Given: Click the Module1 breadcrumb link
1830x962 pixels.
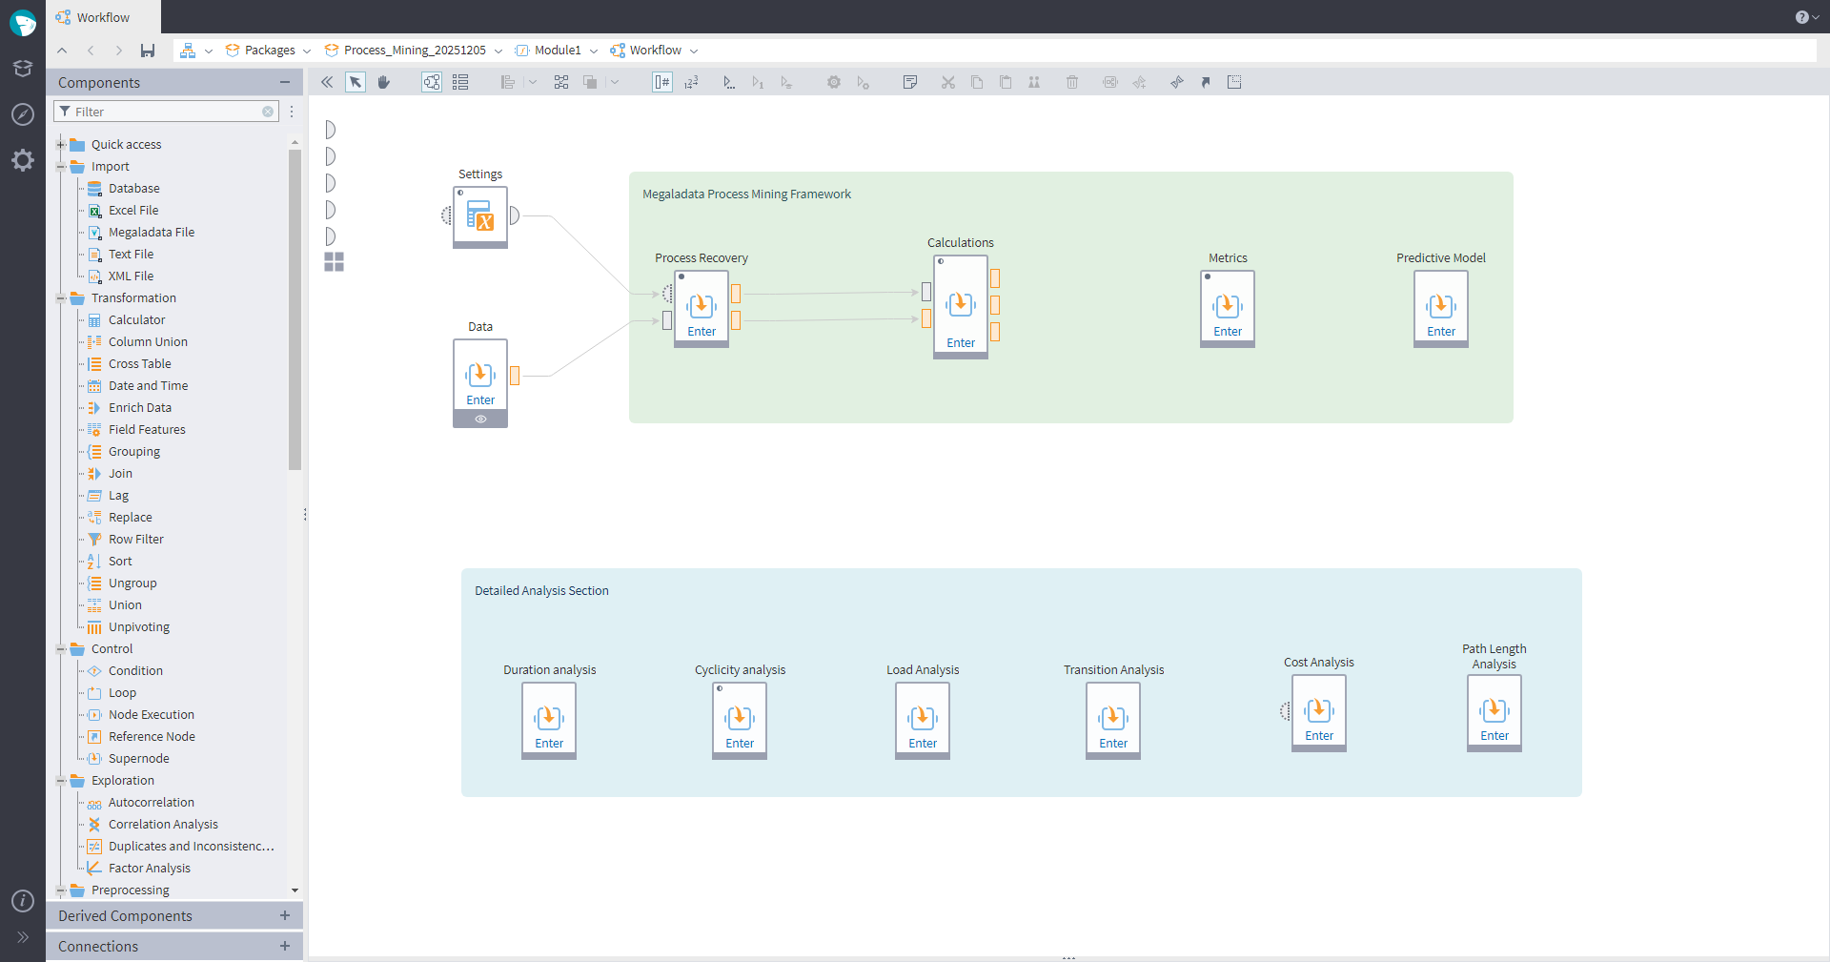Looking at the screenshot, I should (557, 51).
